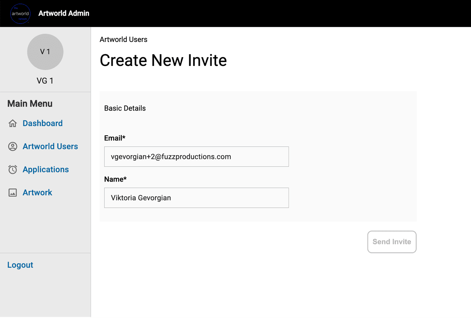Viewport: 471px width, 318px height.
Task: Click the Name* field label
Action: [x=115, y=180]
